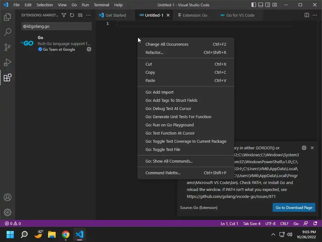The width and height of the screenshot is (322, 242).
Task: Choose Go: Add Import
Action: [186, 92]
